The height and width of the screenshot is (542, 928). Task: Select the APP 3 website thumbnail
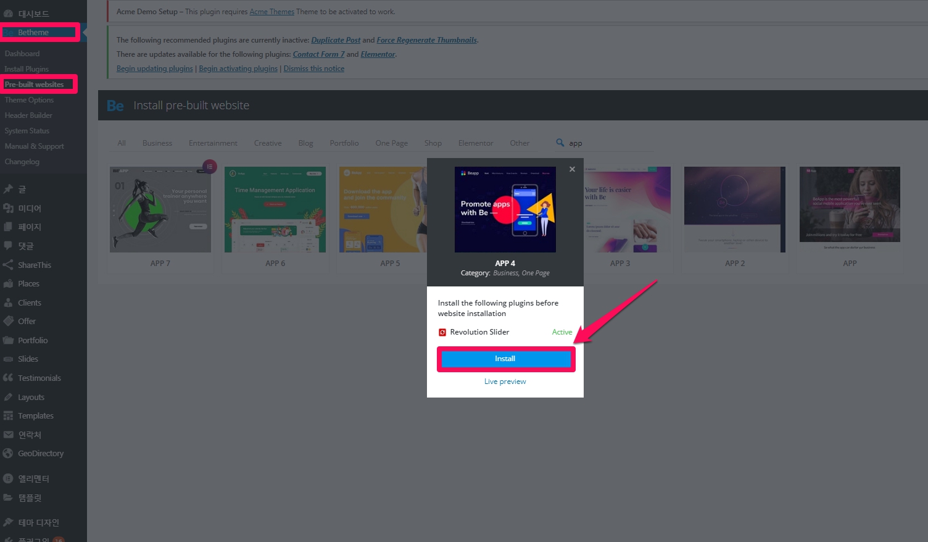click(x=628, y=209)
